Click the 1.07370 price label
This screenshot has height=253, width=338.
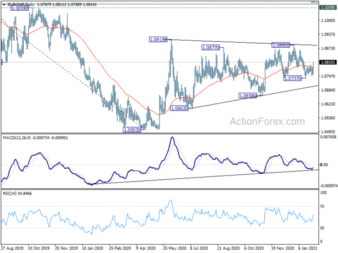[x=293, y=79]
